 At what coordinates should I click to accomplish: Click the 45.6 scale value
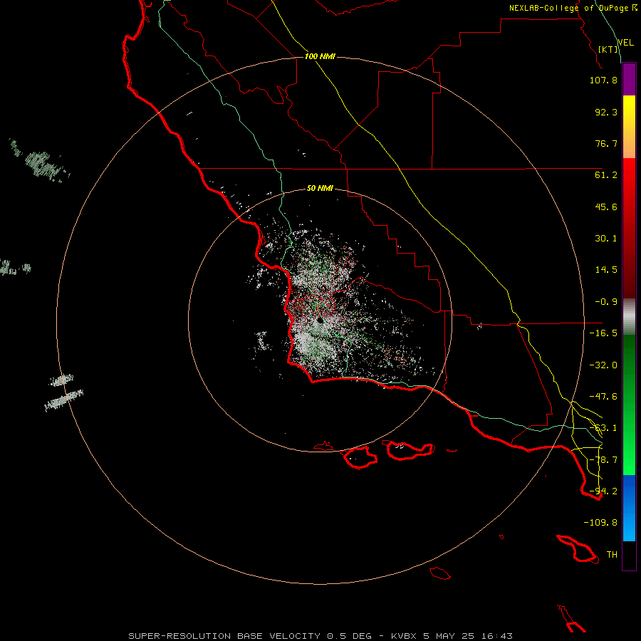(x=606, y=207)
